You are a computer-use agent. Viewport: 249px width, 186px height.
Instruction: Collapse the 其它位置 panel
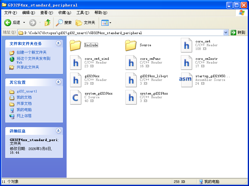point(58,82)
